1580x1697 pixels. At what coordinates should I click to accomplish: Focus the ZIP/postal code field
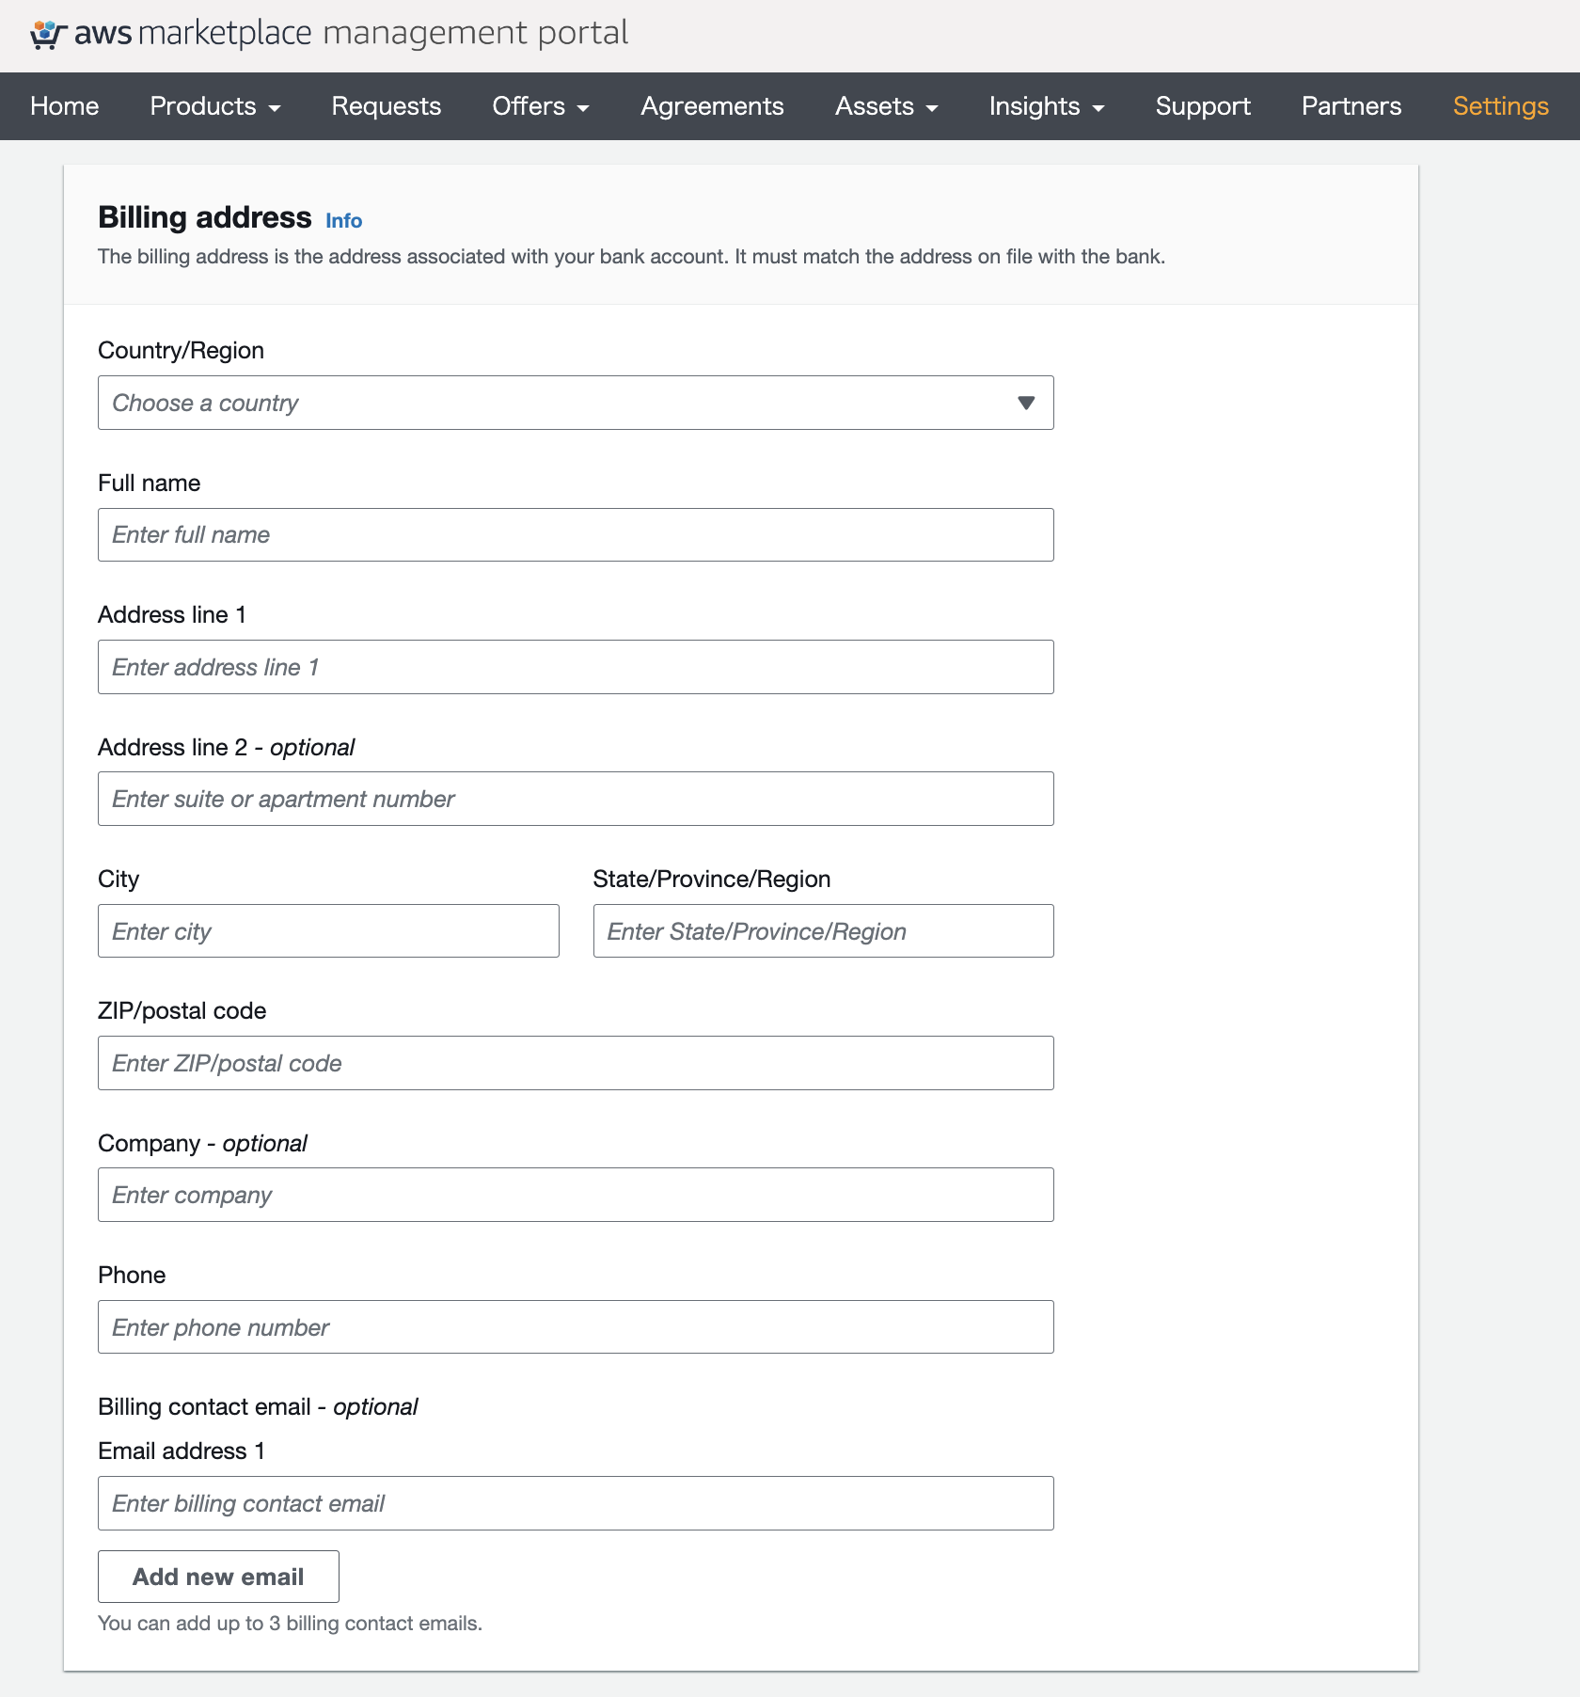[576, 1063]
